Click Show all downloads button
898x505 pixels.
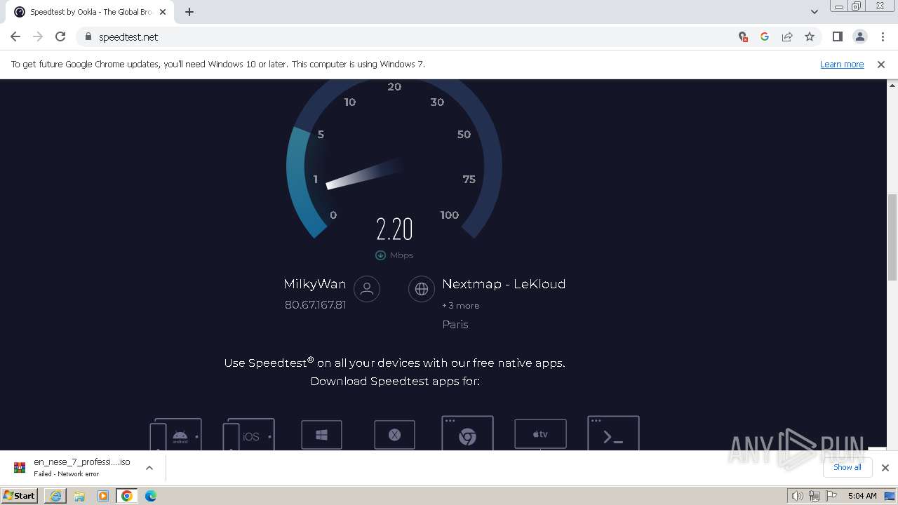click(847, 467)
